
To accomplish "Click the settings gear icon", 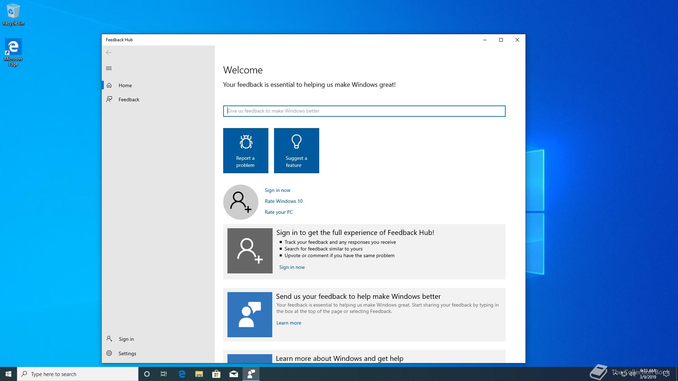I will pos(109,353).
